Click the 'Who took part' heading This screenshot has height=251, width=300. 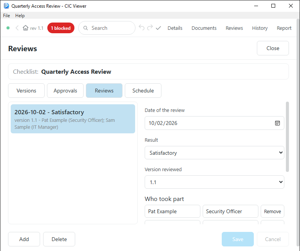164,199
